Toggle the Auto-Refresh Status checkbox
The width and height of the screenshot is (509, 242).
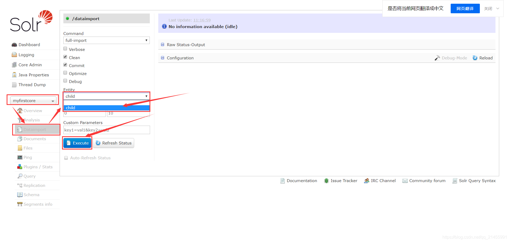coord(66,158)
